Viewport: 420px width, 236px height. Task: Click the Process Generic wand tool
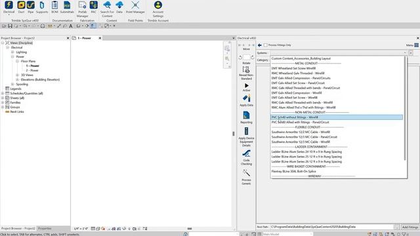tap(247, 177)
